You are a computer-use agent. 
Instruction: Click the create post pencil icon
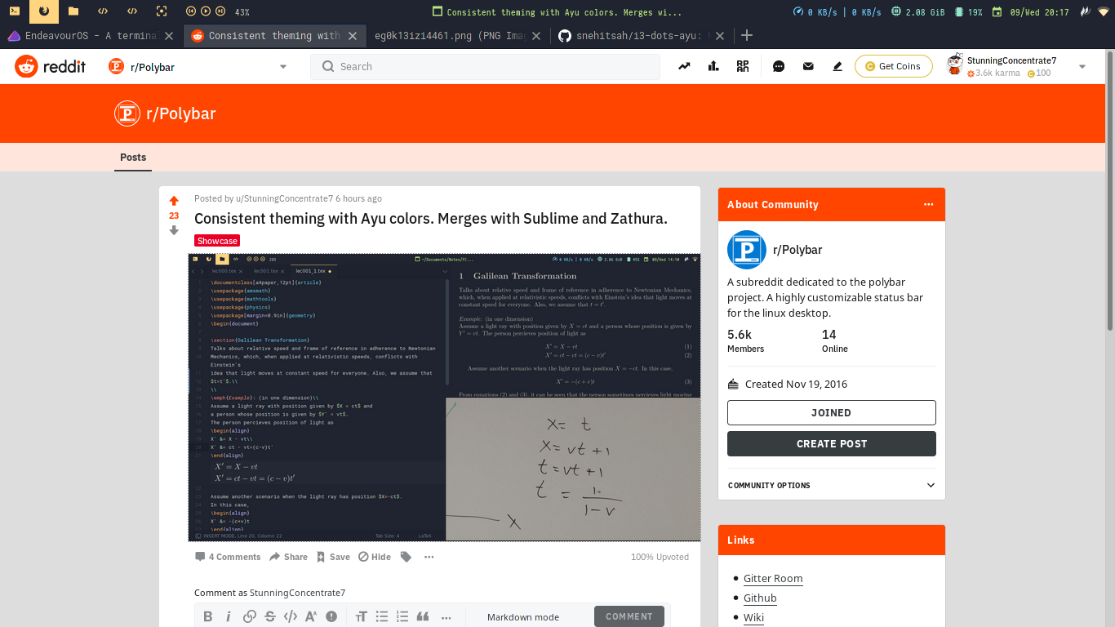(x=837, y=66)
